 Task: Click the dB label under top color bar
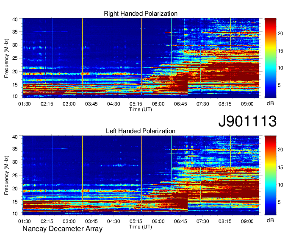tap(270, 103)
